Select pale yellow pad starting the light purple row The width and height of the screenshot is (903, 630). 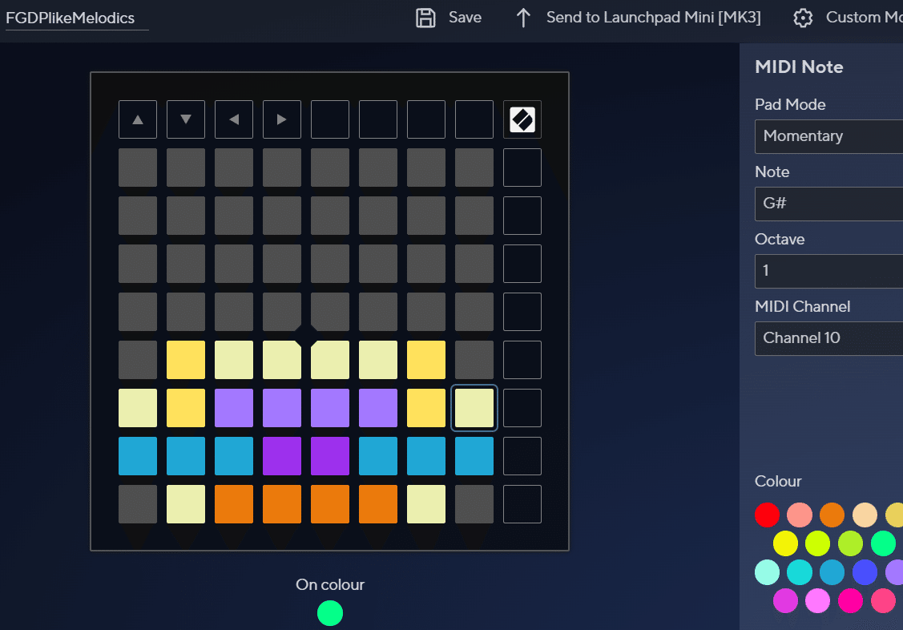(138, 408)
